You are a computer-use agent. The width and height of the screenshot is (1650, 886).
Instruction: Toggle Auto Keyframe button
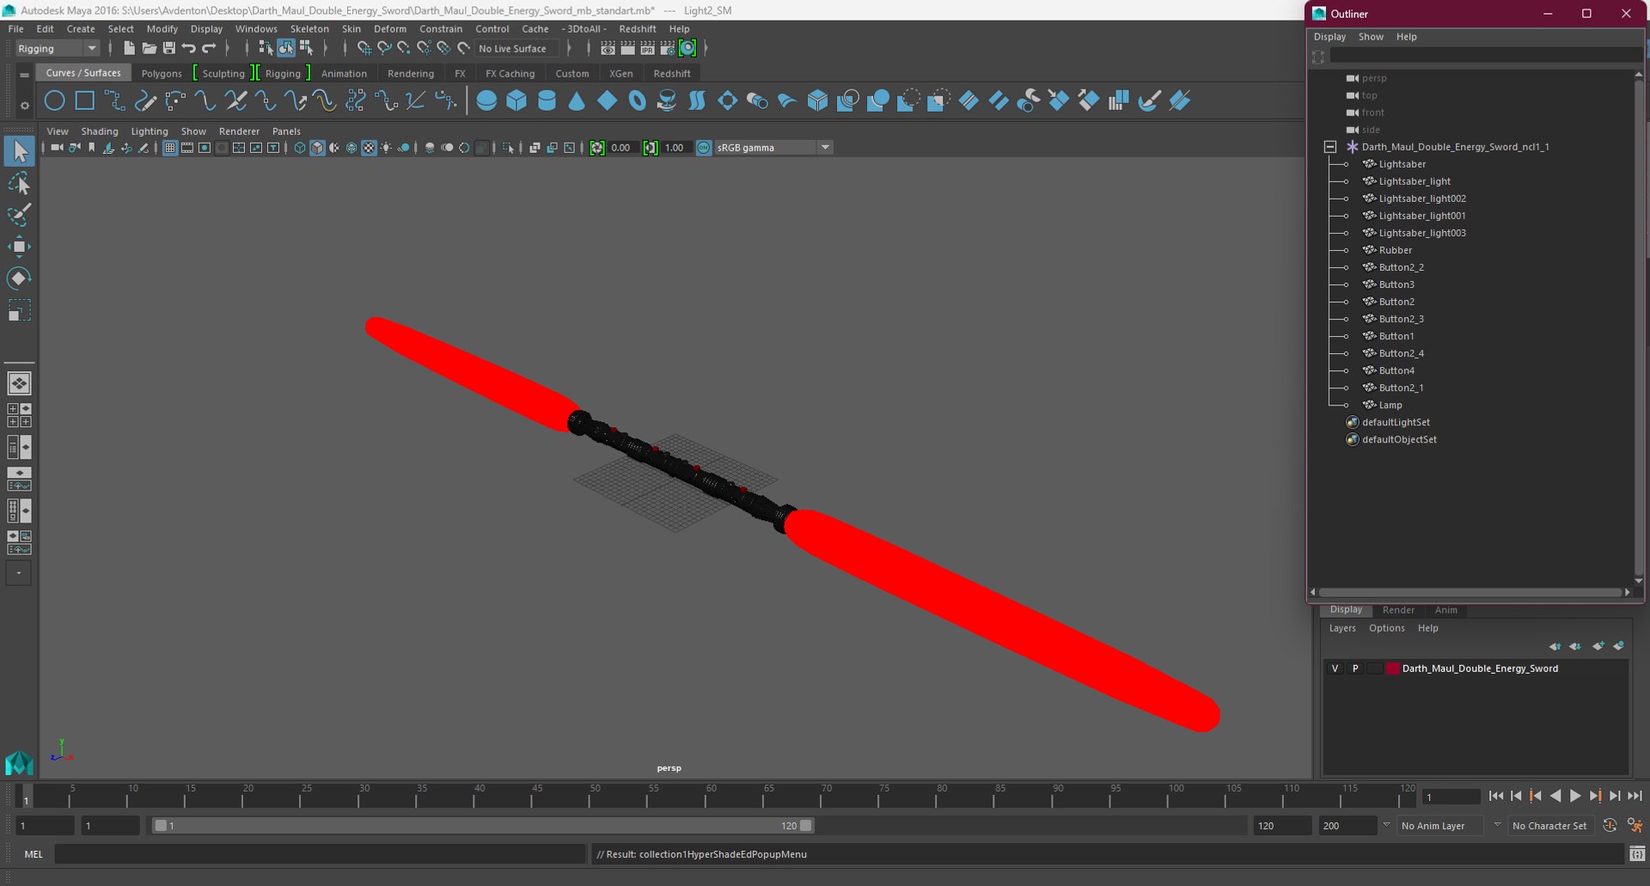[x=1610, y=826]
